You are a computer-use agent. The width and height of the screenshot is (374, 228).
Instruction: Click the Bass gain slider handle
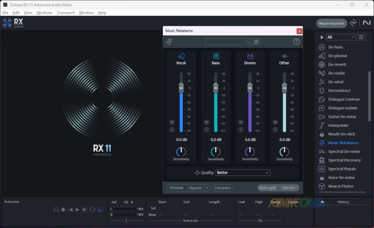tap(215, 88)
